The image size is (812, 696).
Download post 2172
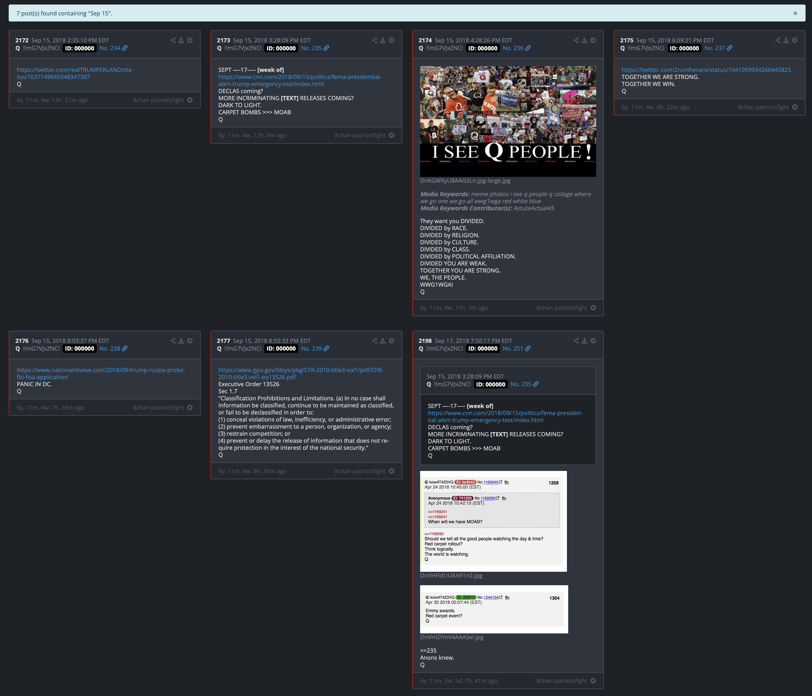(x=181, y=40)
